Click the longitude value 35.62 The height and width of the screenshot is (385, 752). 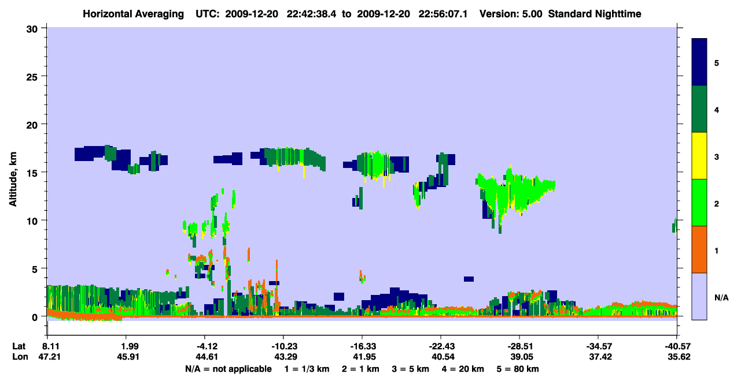(679, 357)
